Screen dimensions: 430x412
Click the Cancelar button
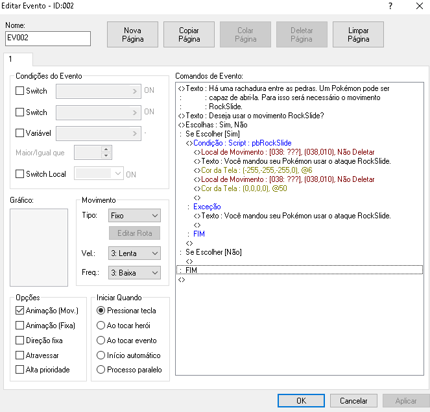point(353,401)
